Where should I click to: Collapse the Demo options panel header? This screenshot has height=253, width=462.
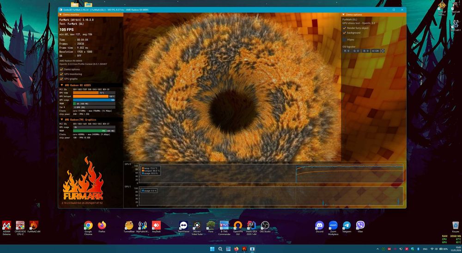coord(373,14)
